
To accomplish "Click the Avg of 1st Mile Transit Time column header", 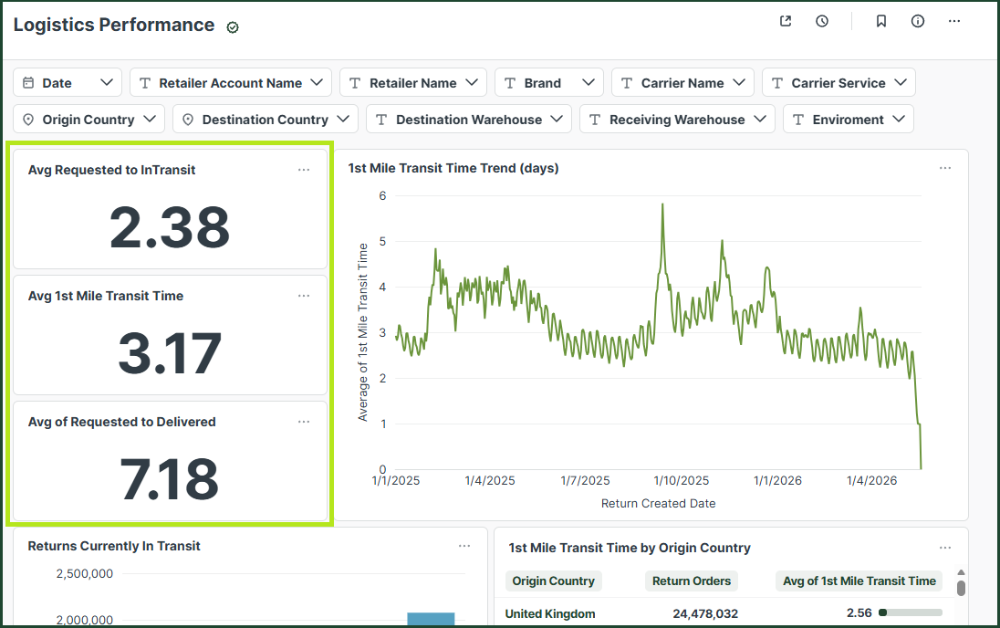I will click(859, 581).
